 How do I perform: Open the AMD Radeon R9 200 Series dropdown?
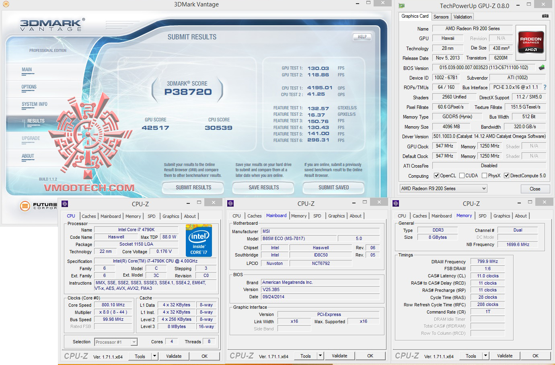[x=443, y=189]
